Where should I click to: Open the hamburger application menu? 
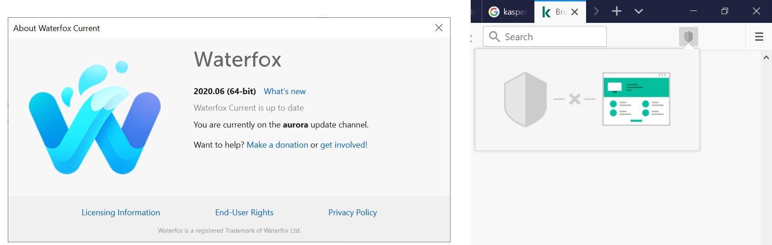click(759, 37)
